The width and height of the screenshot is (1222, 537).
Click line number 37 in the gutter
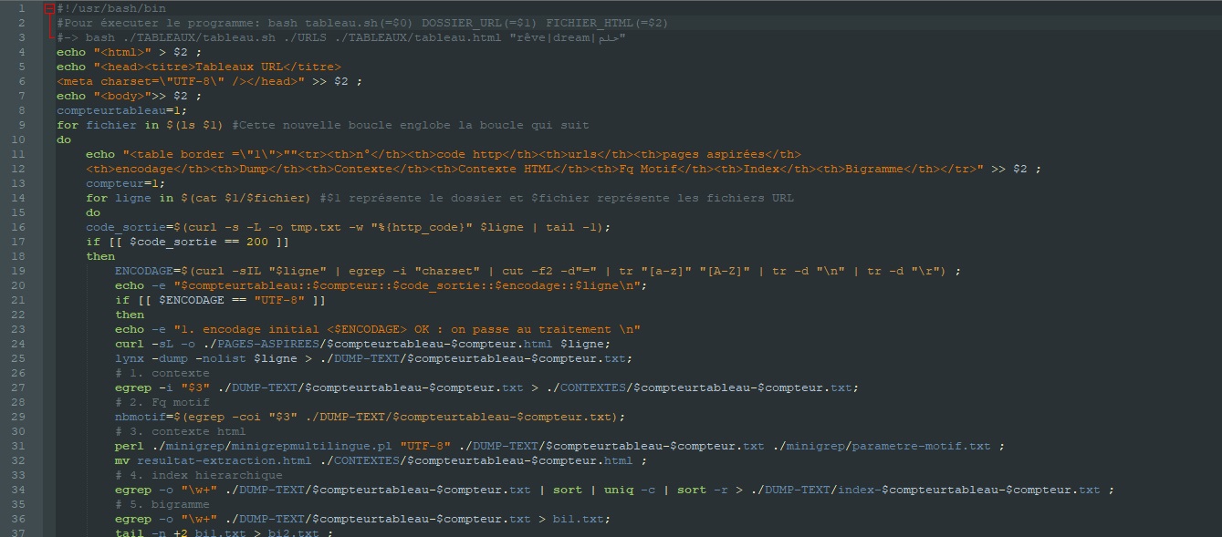20,532
